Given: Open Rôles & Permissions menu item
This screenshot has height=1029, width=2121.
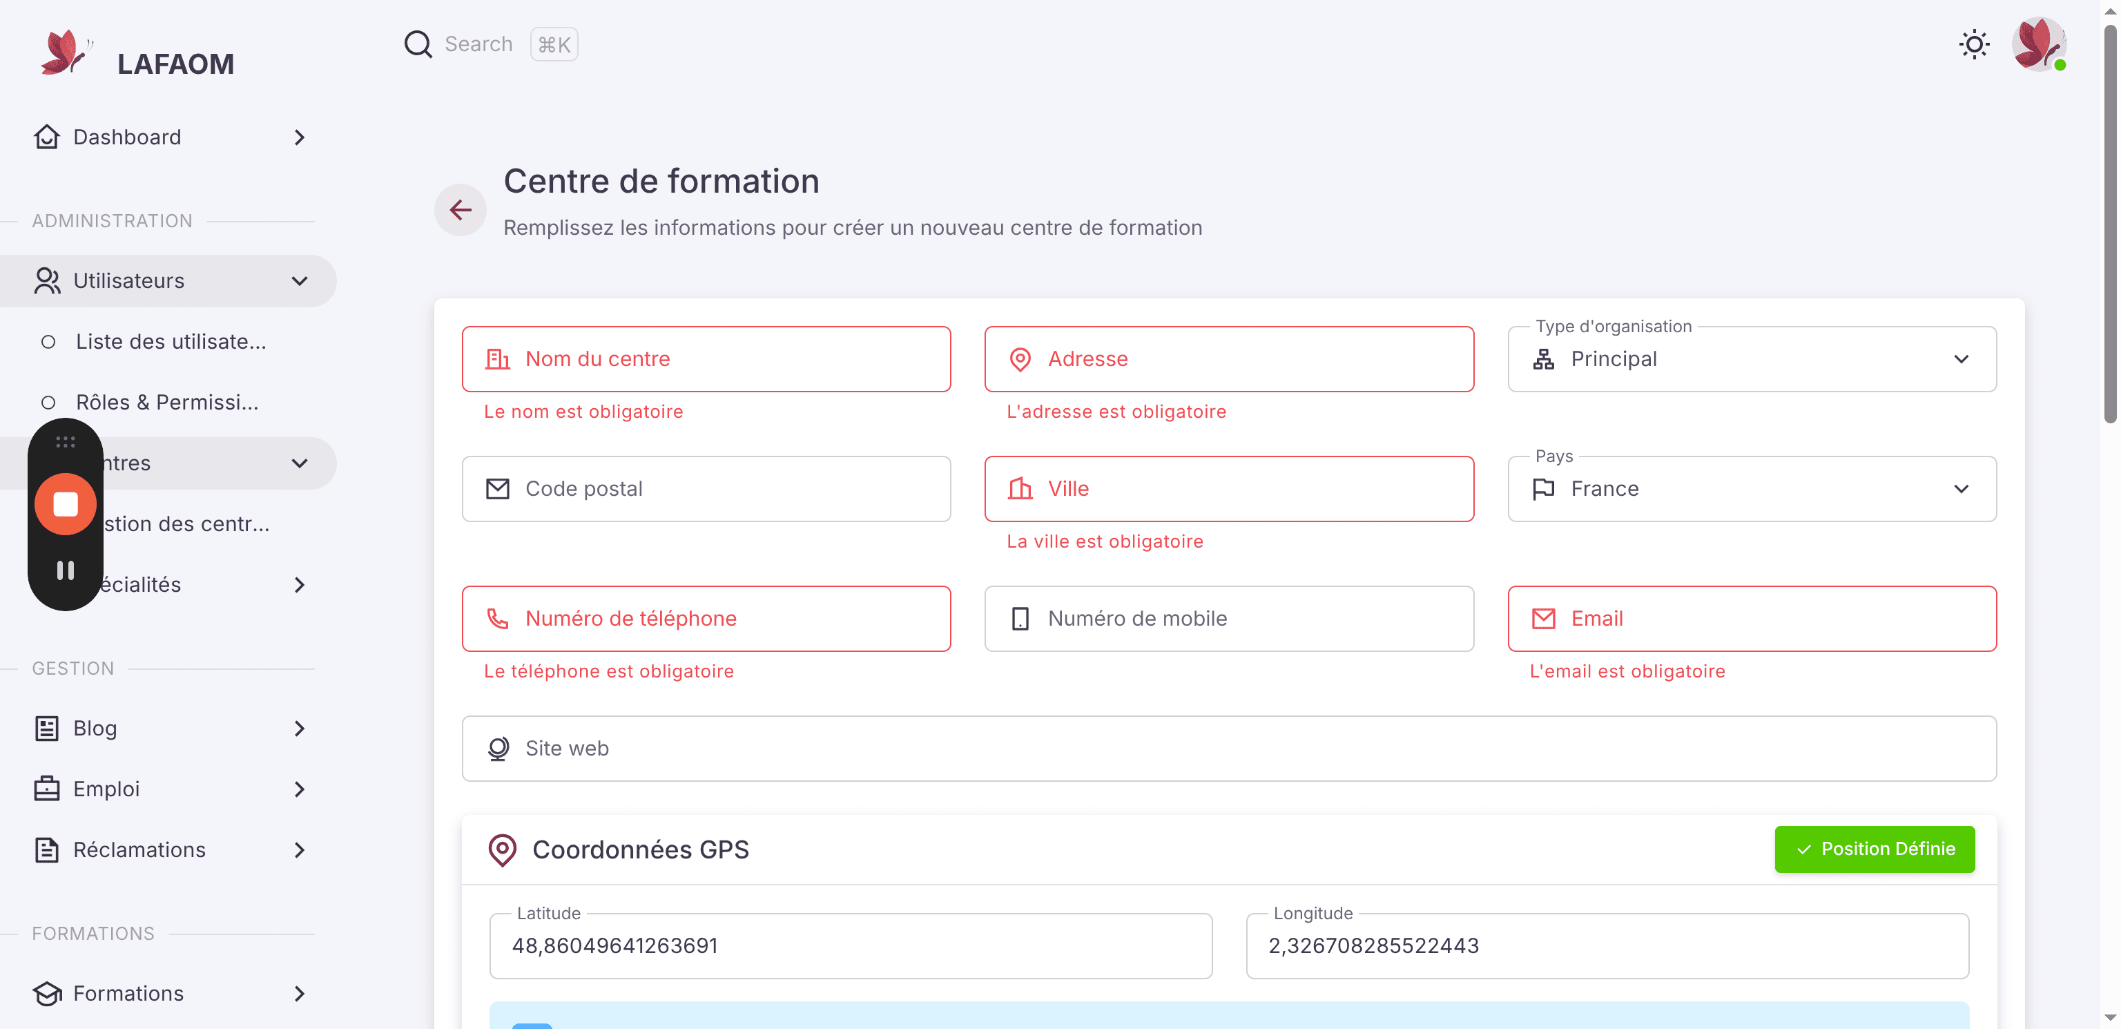Looking at the screenshot, I should [x=168, y=402].
